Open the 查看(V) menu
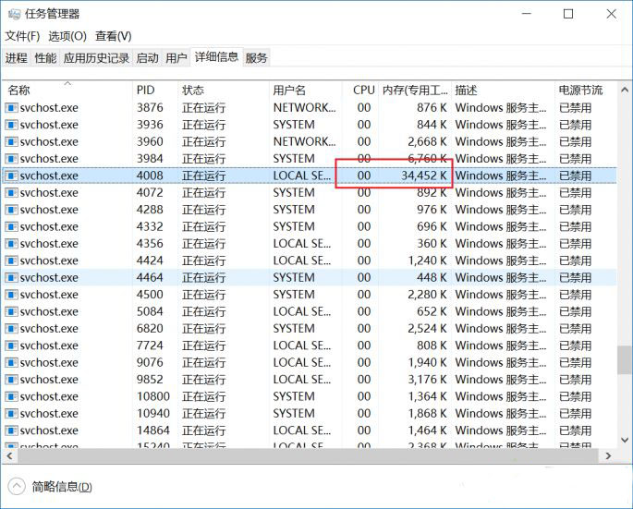The width and height of the screenshot is (633, 509). click(113, 36)
